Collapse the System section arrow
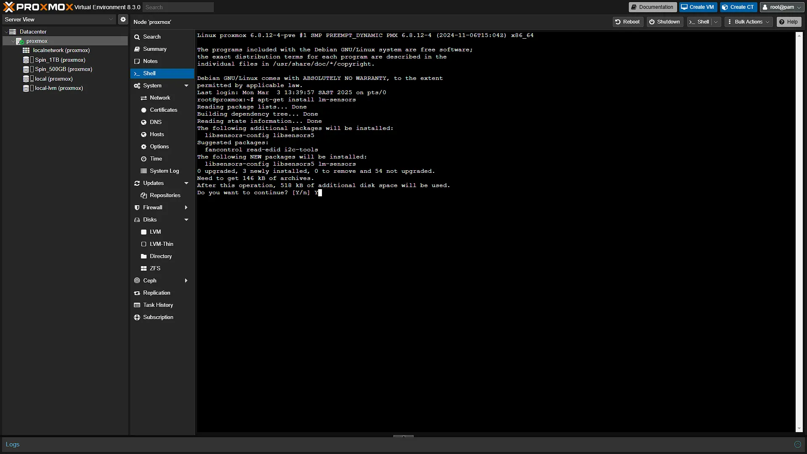This screenshot has width=807, height=454. click(x=186, y=86)
